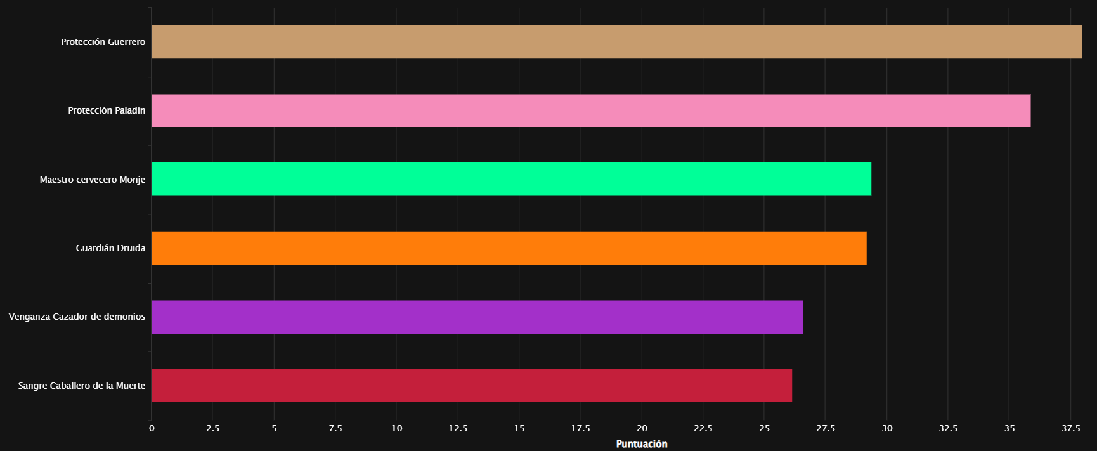Select the "Maestro cervecero Monje" label text
1097x451 pixels.
point(93,180)
